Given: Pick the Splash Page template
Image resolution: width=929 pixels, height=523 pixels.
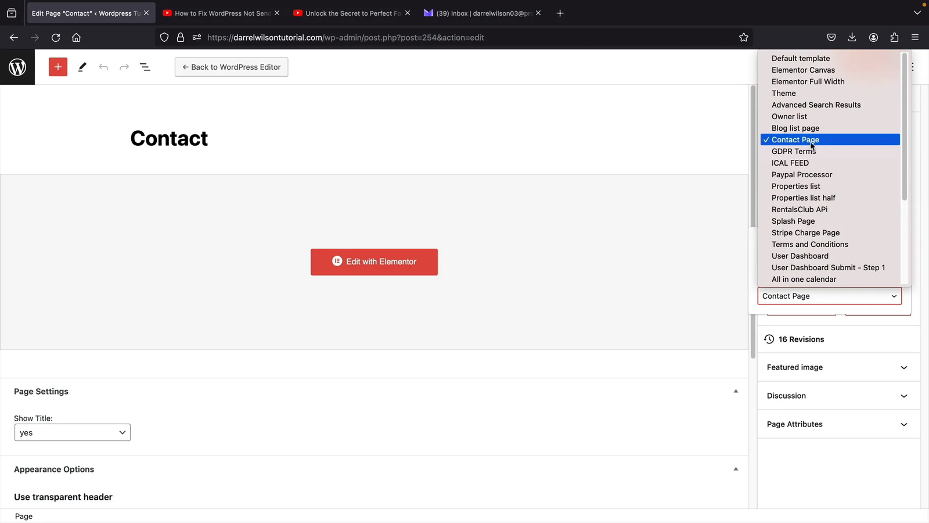Looking at the screenshot, I should click(x=830, y=221).
